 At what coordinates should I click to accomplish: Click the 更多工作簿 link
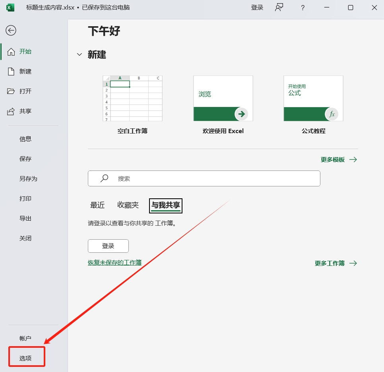(x=336, y=263)
